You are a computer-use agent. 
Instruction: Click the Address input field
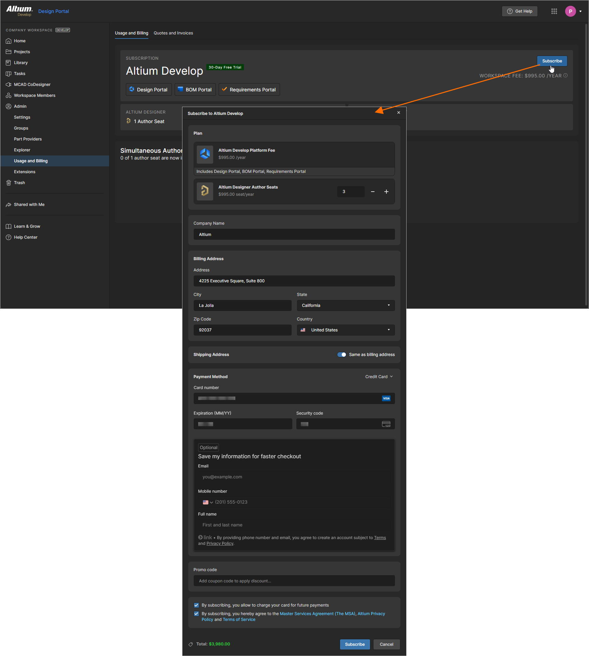click(294, 281)
